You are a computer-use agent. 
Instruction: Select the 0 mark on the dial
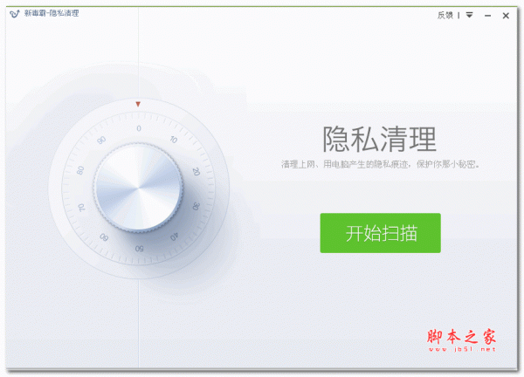[x=139, y=128]
